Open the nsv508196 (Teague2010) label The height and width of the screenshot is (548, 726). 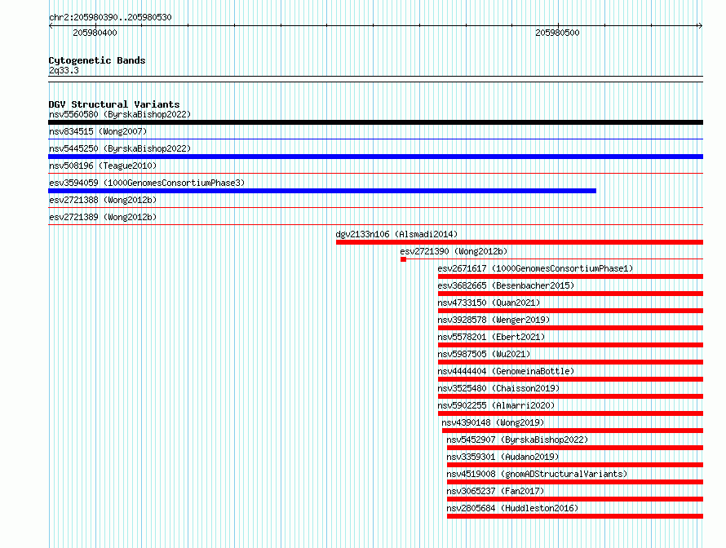[x=103, y=166]
